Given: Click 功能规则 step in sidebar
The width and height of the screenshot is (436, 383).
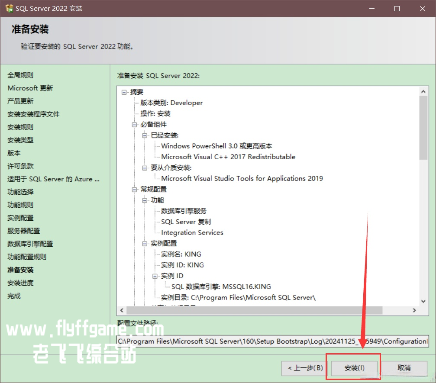Looking at the screenshot, I should coord(20,205).
